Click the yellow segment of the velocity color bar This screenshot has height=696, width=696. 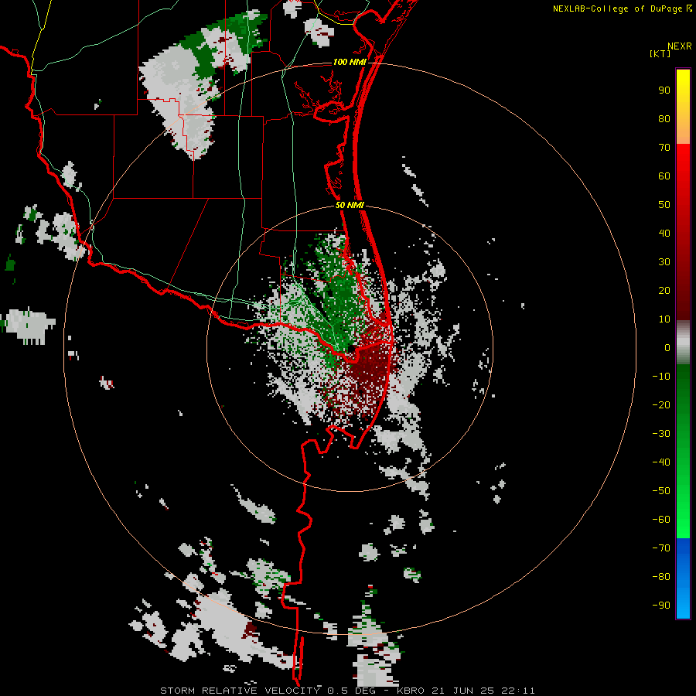coord(683,89)
